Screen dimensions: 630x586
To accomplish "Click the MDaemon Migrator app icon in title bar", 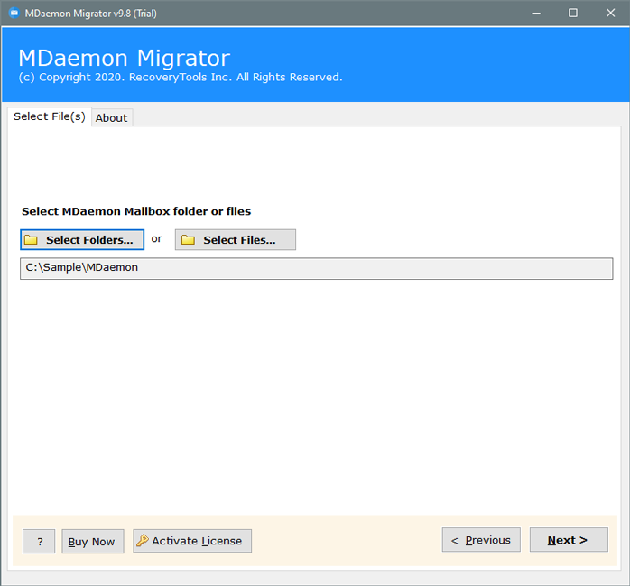I will click(14, 13).
